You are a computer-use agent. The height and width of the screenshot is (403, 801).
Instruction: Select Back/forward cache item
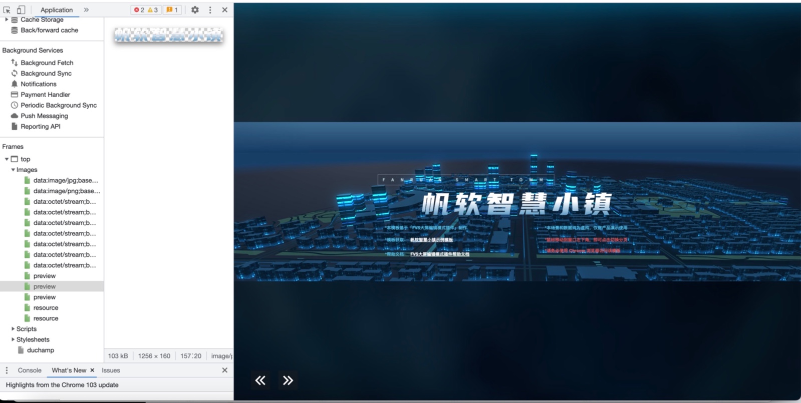(x=49, y=30)
